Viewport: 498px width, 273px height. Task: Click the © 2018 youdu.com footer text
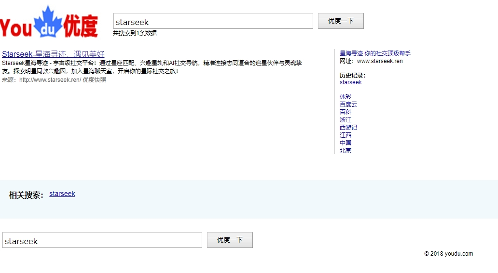pos(448,254)
